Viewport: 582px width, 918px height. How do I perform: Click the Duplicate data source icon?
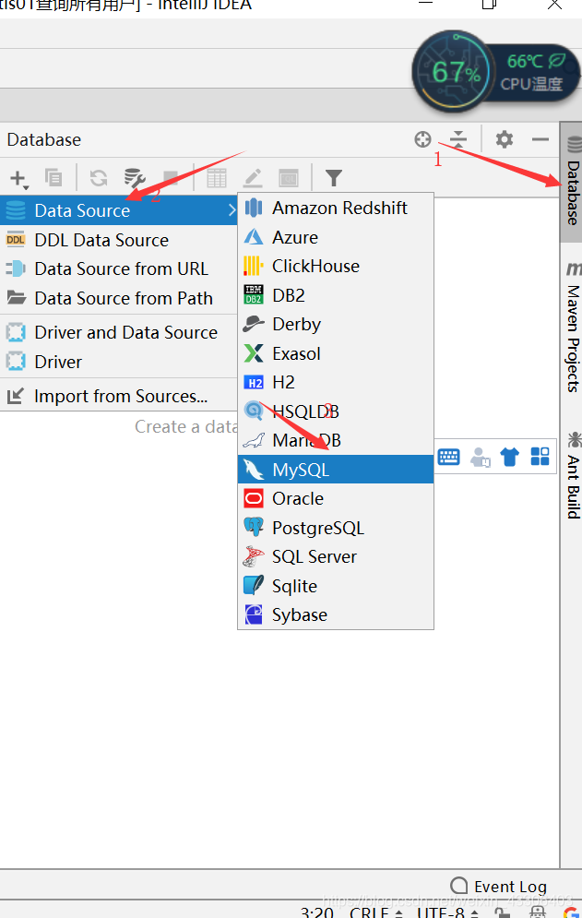(x=53, y=177)
